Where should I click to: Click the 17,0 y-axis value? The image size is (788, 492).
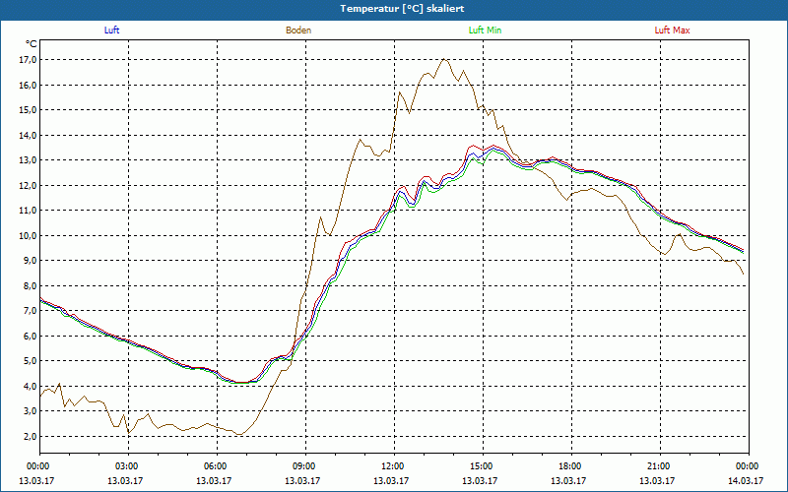pyautogui.click(x=28, y=60)
